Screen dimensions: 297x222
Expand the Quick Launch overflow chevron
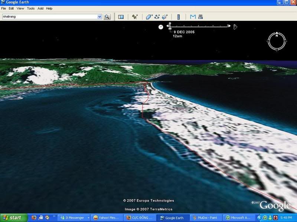tap(54, 216)
